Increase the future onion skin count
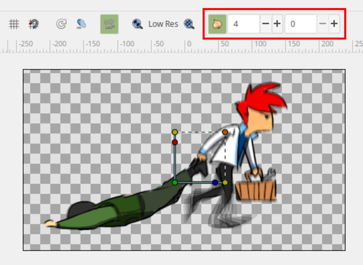 pos(334,24)
